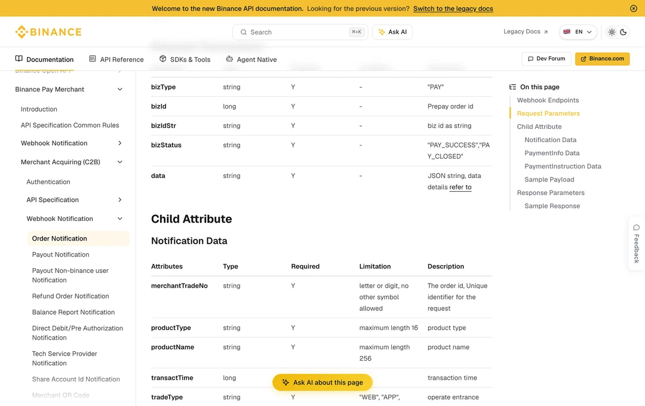Expand API Specification chevron
This screenshot has width=645, height=406.
(x=119, y=200)
